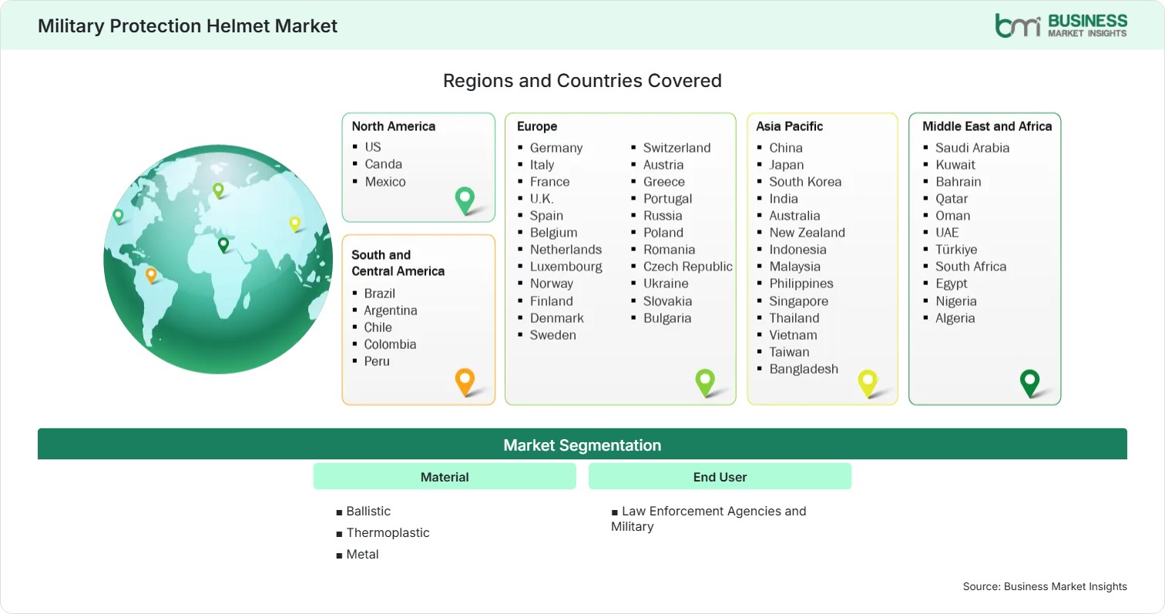Screen dimensions: 1165x614
Task: Select "Peru" in South and Central America list
Action: point(377,361)
